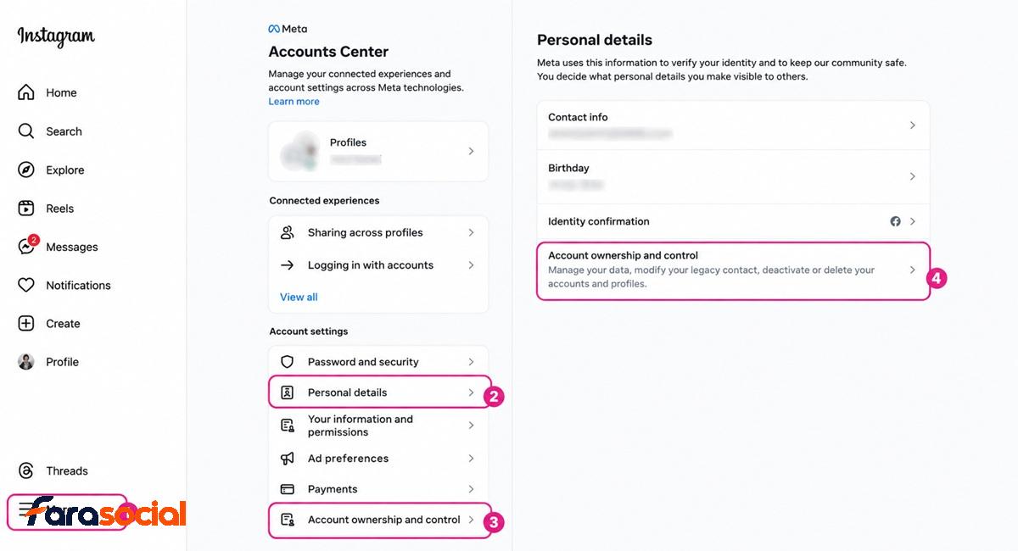
Task: Click the Create plus icon
Action: click(x=26, y=324)
